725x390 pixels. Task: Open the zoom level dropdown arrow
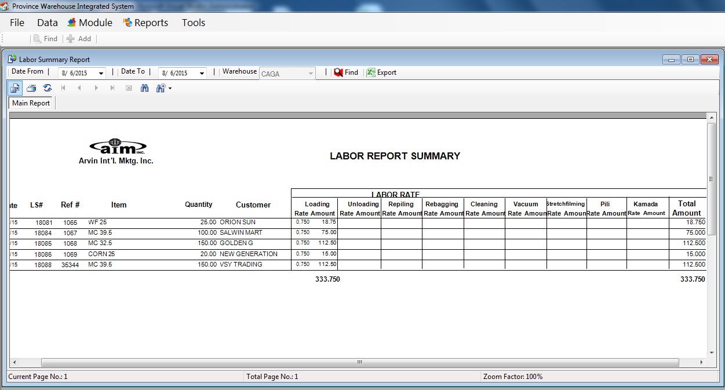pyautogui.click(x=170, y=89)
